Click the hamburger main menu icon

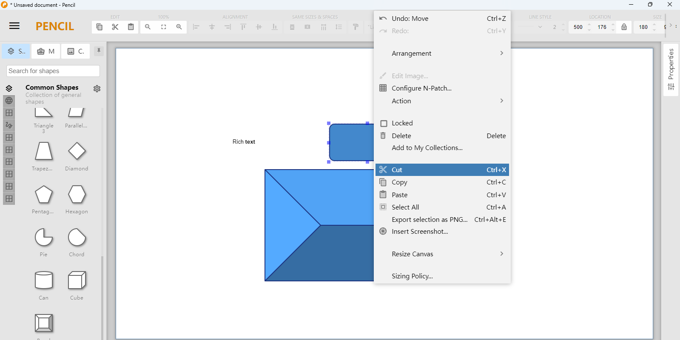click(14, 26)
